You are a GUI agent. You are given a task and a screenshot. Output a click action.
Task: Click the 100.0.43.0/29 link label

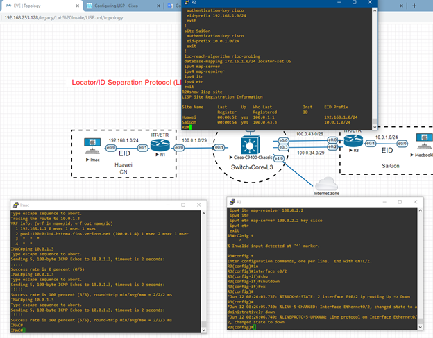(x=309, y=134)
